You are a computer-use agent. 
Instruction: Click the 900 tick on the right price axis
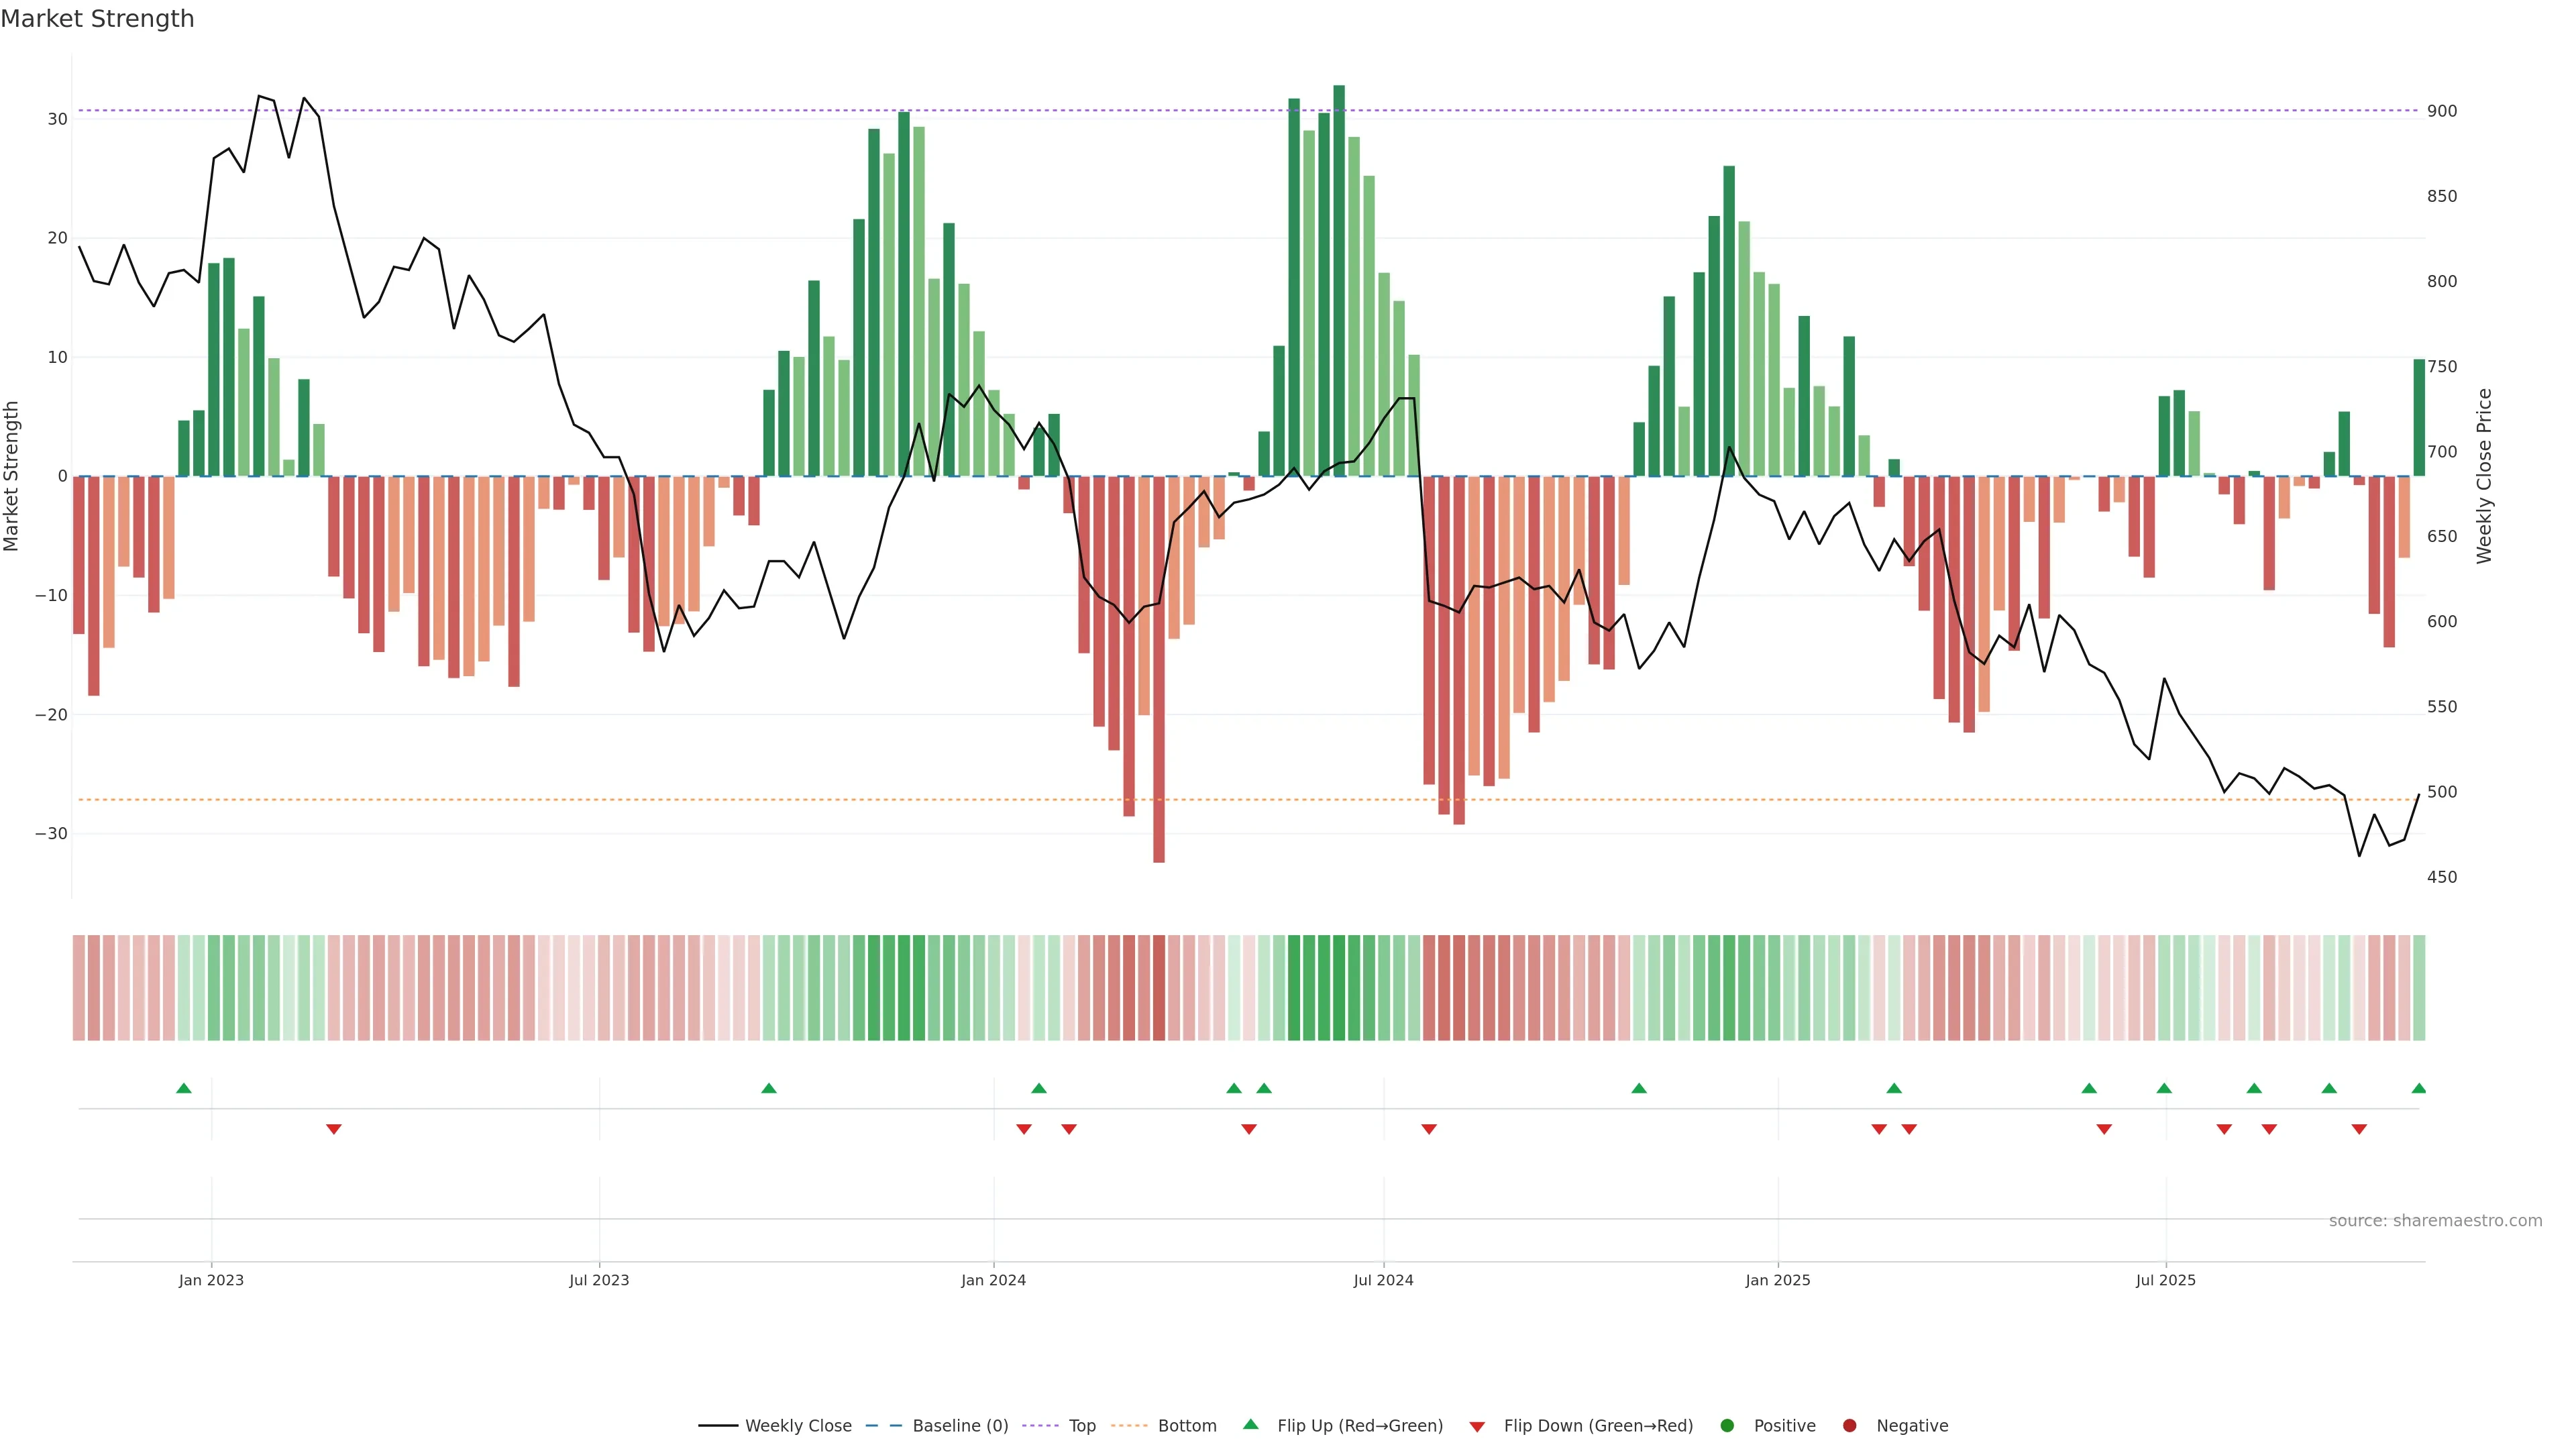2441,111
